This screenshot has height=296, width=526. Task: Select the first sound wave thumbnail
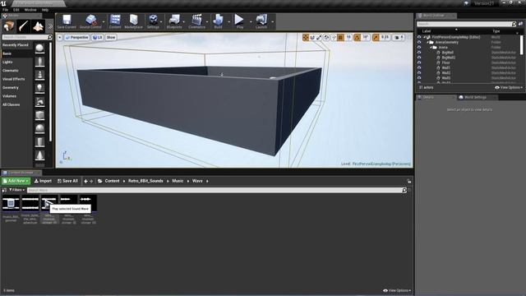coord(11,203)
